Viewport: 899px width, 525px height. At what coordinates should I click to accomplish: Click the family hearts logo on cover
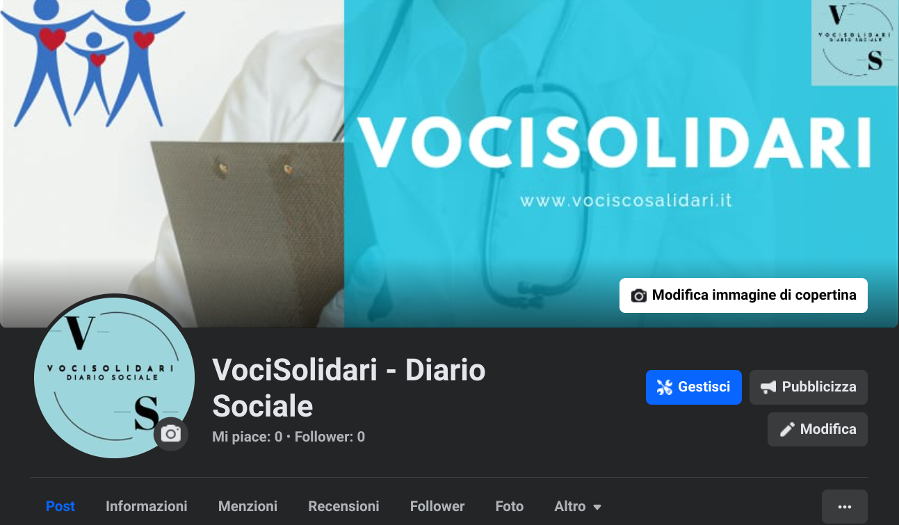[x=94, y=63]
